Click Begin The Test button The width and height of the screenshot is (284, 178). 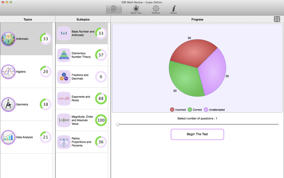click(197, 135)
